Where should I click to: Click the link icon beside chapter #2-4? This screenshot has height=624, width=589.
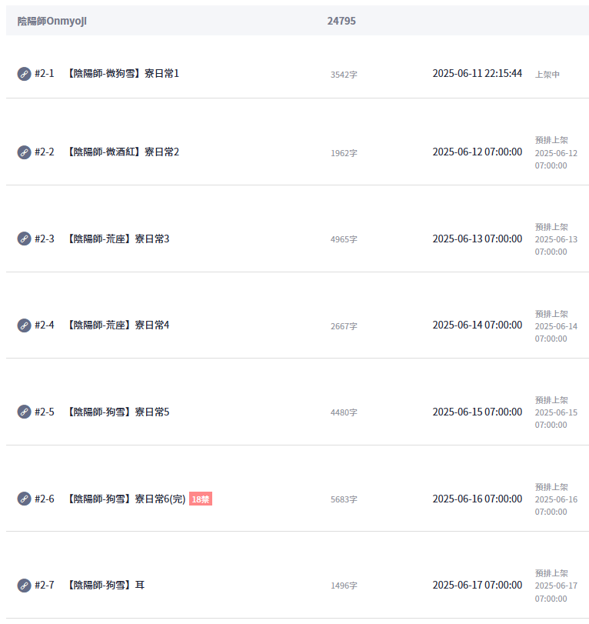point(25,325)
